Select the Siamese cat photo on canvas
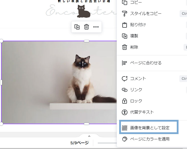The height and width of the screenshot is (149, 187). coord(59,82)
